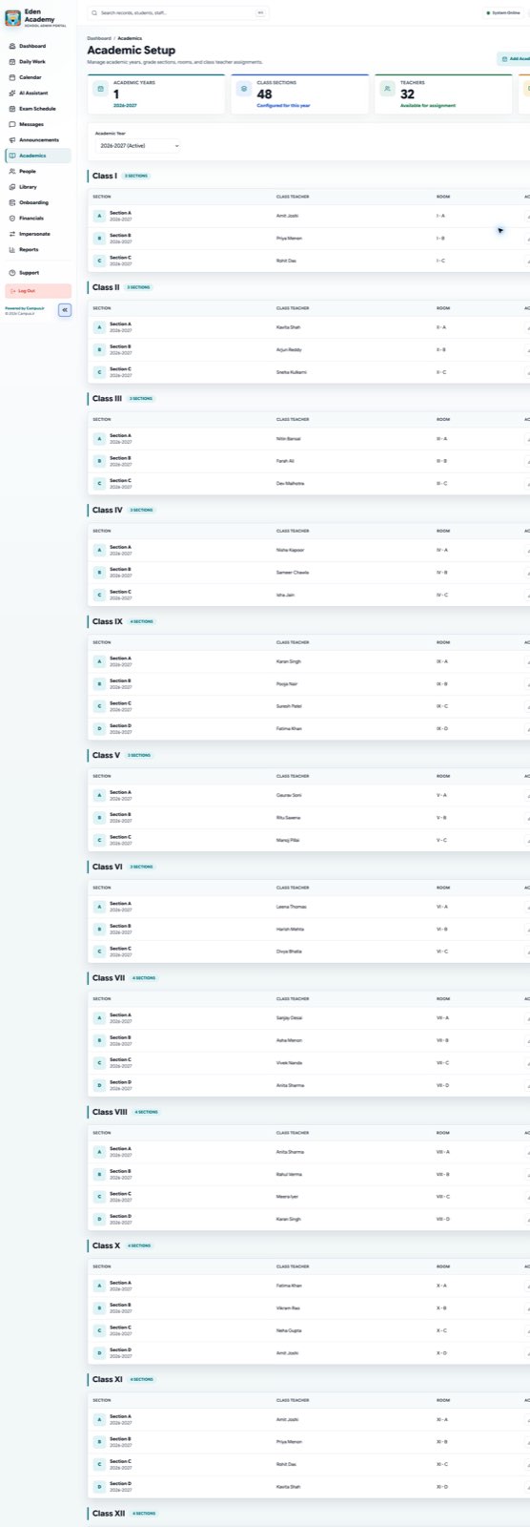Image resolution: width=530 pixels, height=1527 pixels.
Task: Open the Academic Year dropdown
Action: click(x=137, y=146)
